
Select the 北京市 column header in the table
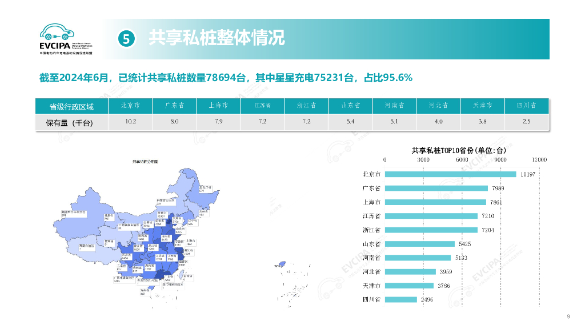coord(130,105)
